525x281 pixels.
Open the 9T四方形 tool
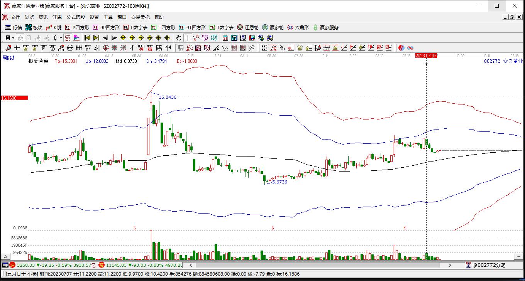192,27
